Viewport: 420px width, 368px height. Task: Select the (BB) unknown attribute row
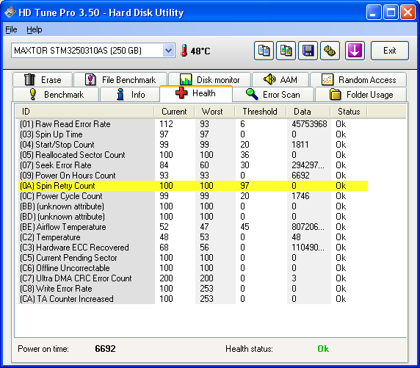pyautogui.click(x=193, y=206)
